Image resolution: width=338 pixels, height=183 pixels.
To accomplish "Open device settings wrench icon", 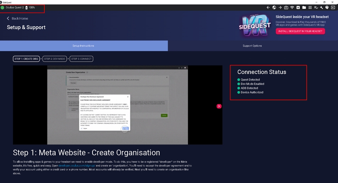I will (x=321, y=7).
